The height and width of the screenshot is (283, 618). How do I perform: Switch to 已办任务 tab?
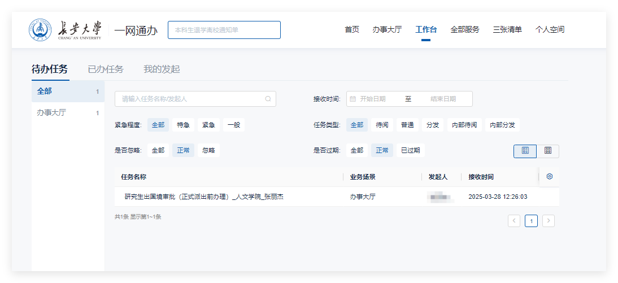tap(106, 69)
